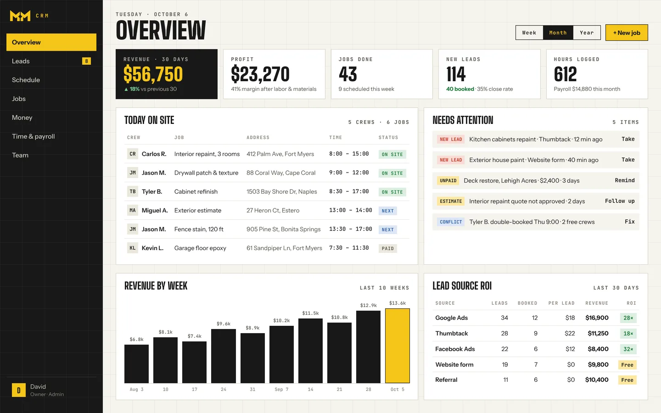Open the Facebook Ads source row
661x413 pixels.
536,349
